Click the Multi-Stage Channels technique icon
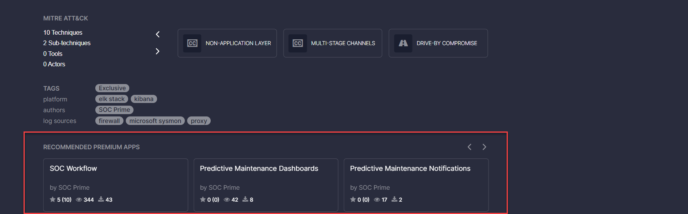688x214 pixels. click(x=298, y=43)
